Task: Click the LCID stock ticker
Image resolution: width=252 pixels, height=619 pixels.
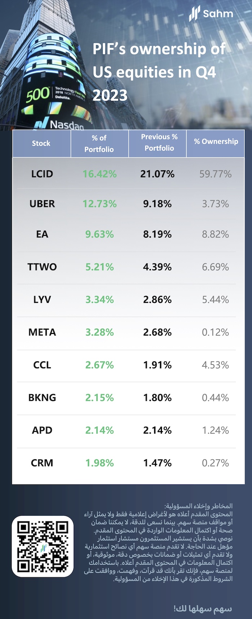Action: coord(42,174)
